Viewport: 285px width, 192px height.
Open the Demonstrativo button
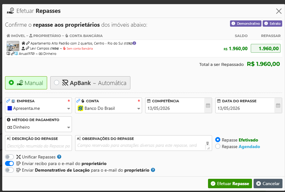tap(245, 24)
